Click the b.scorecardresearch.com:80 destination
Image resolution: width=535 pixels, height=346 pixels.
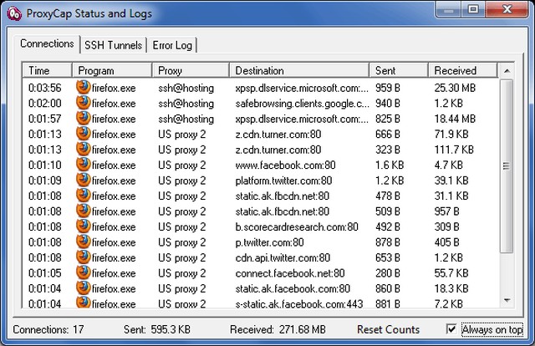tap(297, 226)
